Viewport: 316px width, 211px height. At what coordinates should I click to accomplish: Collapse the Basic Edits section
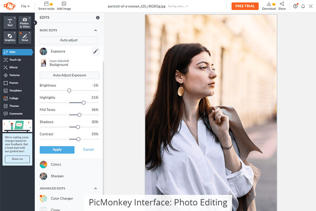click(95, 30)
